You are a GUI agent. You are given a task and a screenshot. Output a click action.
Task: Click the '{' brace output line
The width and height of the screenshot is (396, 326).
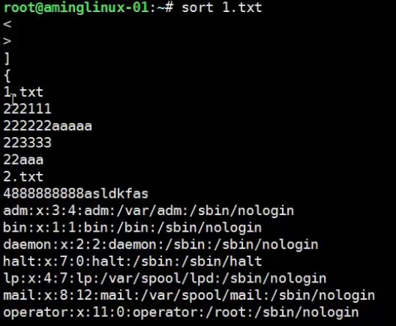pyautogui.click(x=7, y=76)
